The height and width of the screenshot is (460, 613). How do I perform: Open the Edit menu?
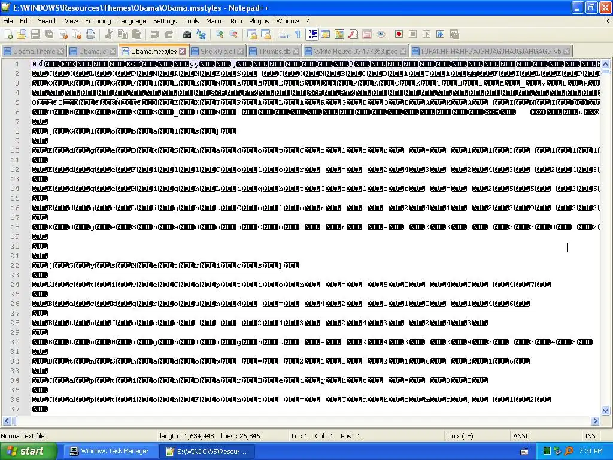(25, 21)
